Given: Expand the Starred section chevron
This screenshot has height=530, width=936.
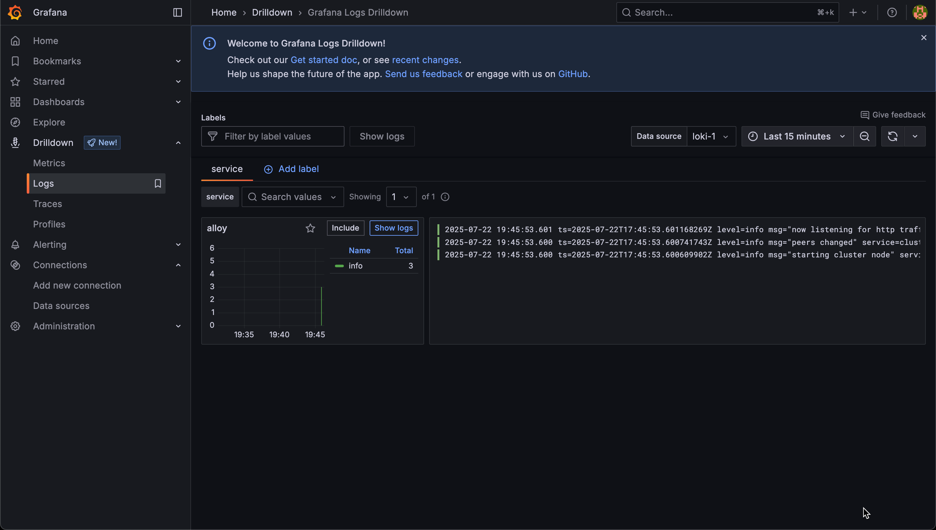Looking at the screenshot, I should [x=178, y=82].
